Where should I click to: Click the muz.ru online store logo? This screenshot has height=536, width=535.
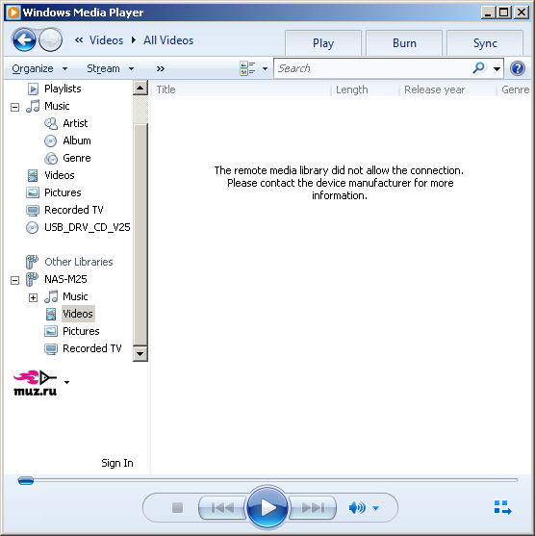35,383
